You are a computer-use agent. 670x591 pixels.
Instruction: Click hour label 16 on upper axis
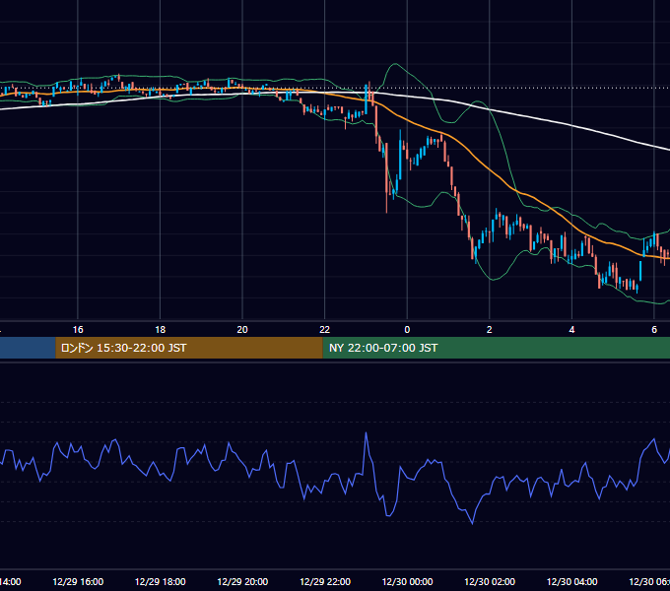(x=78, y=330)
